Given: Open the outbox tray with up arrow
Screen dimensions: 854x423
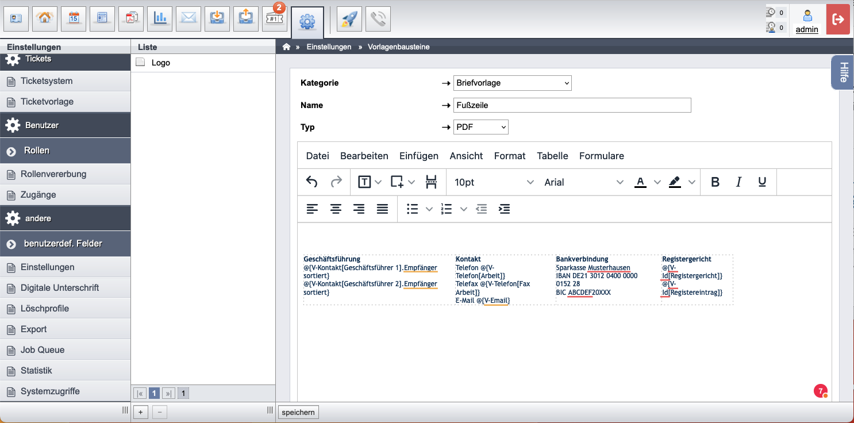Looking at the screenshot, I should tap(247, 19).
